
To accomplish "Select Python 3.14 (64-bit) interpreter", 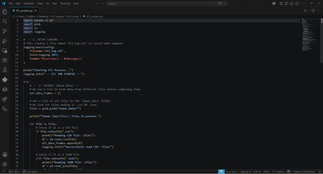I will pos(304,171).
